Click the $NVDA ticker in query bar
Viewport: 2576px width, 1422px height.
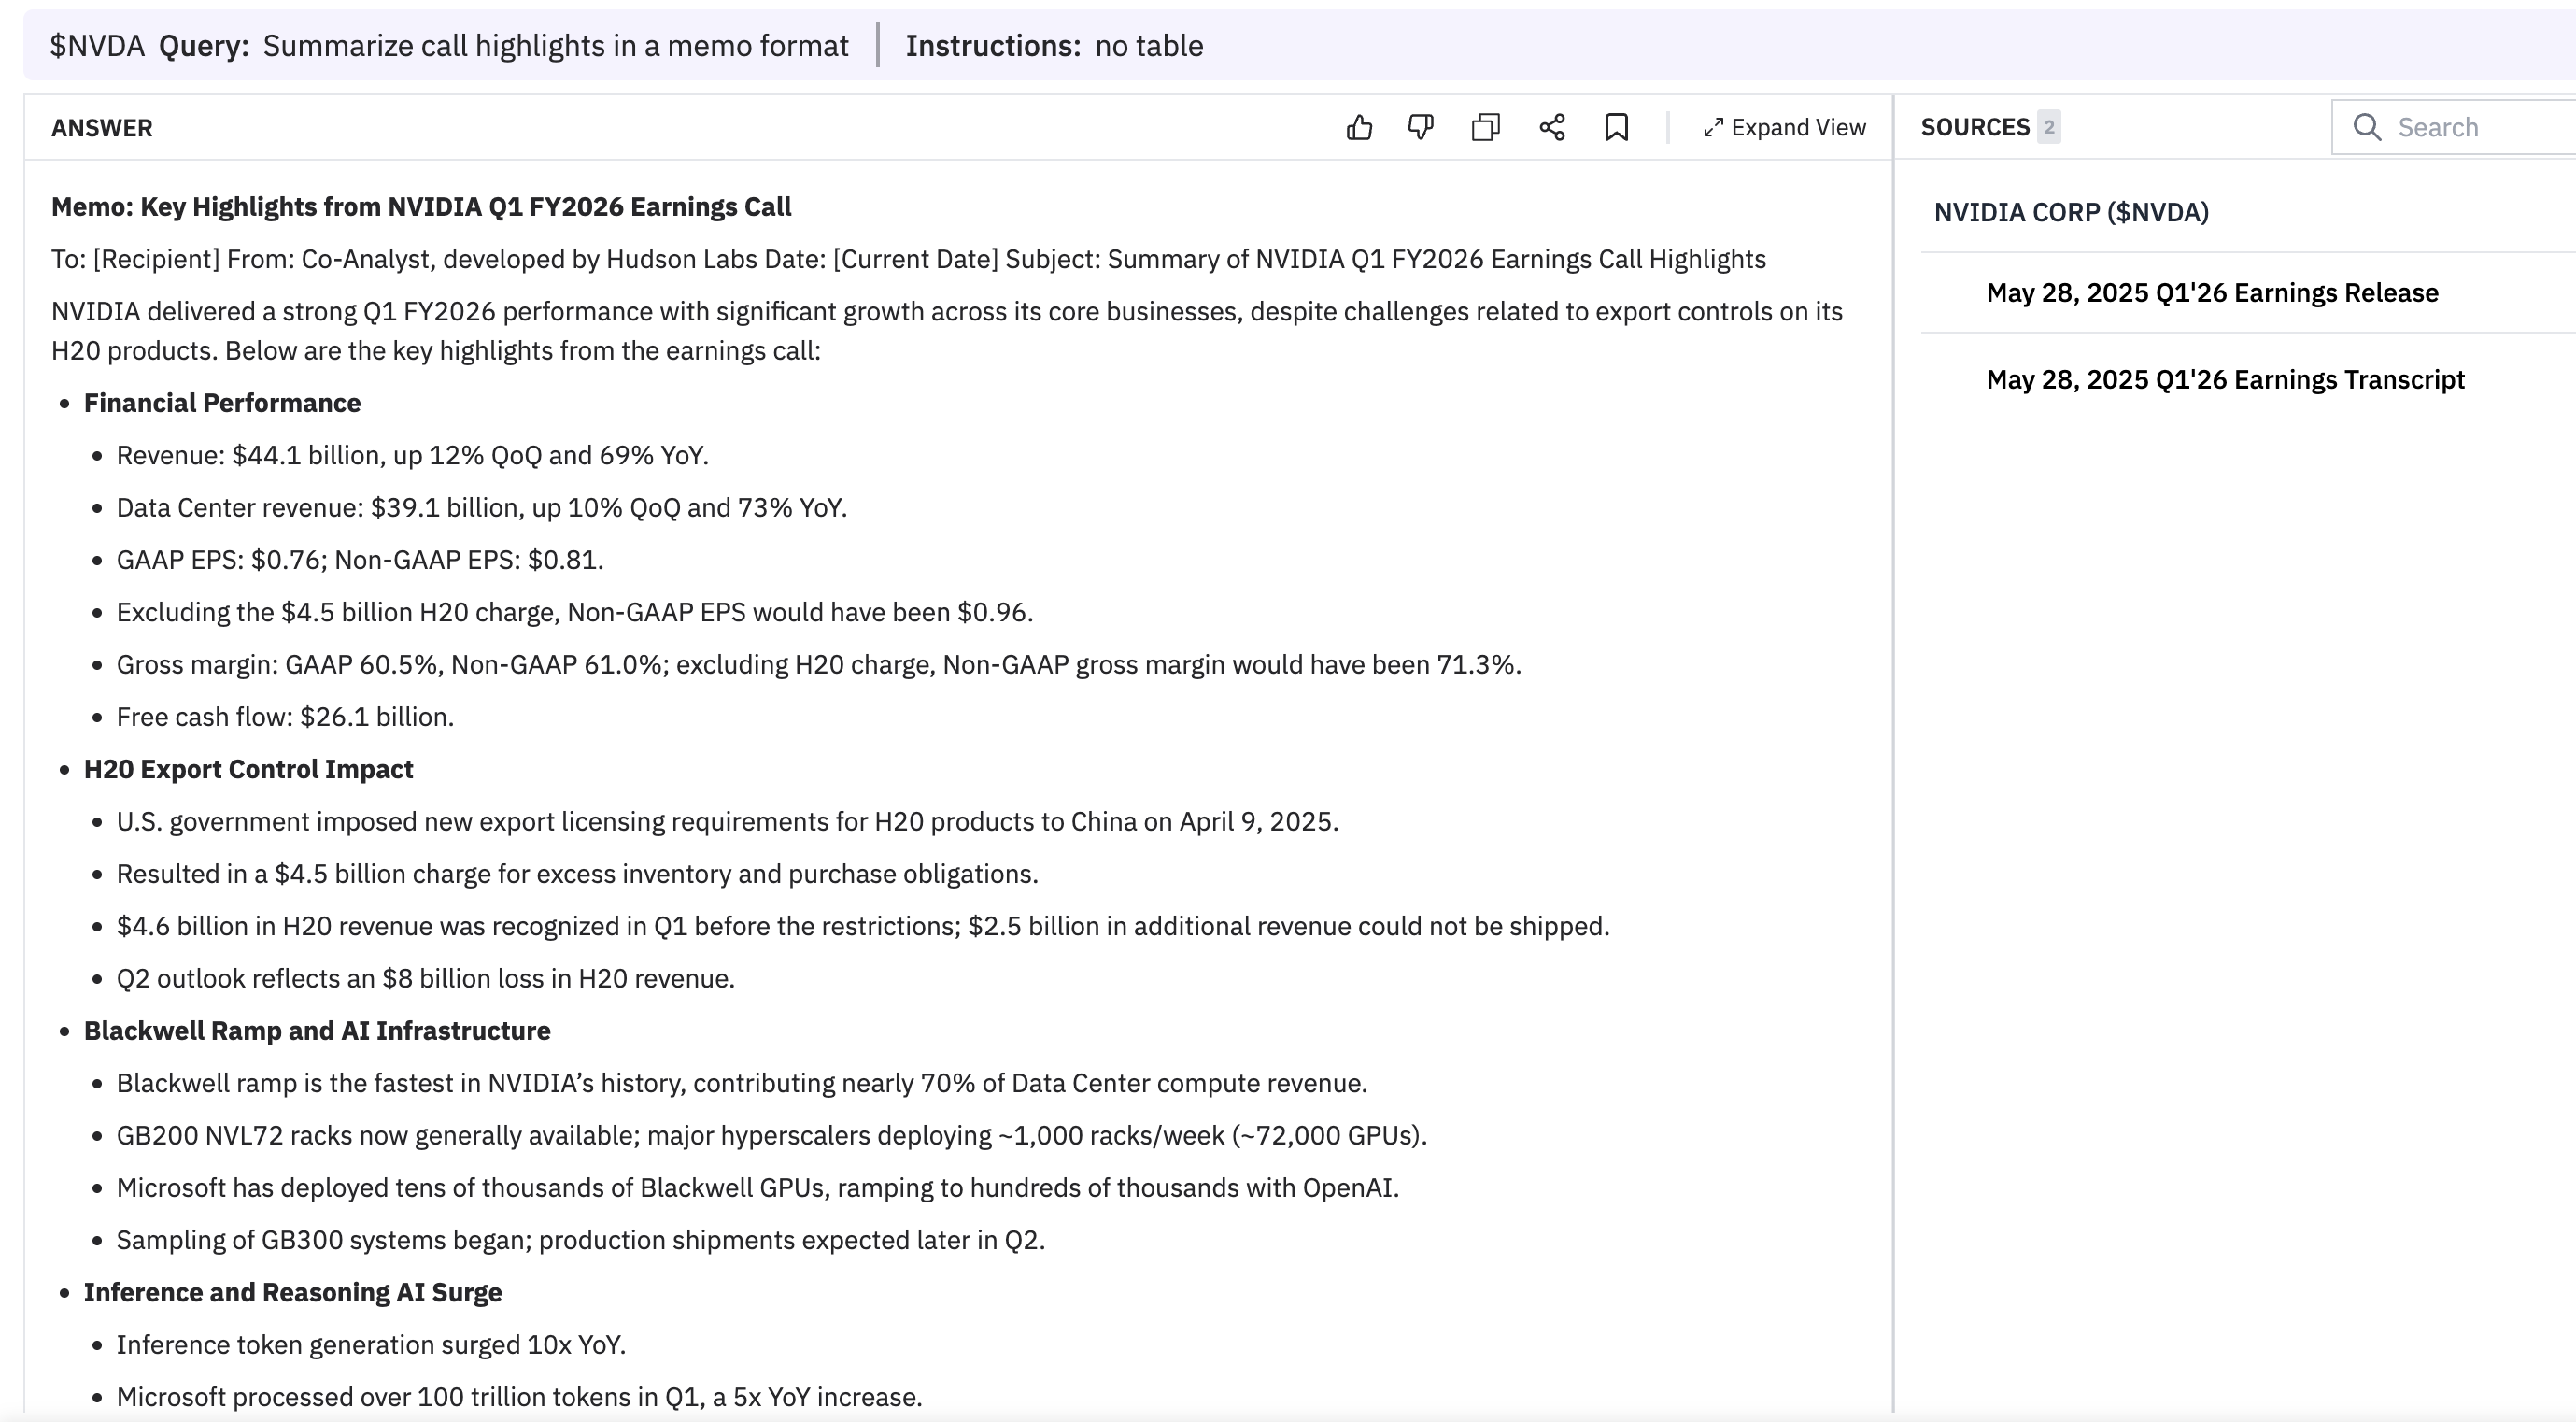point(97,46)
